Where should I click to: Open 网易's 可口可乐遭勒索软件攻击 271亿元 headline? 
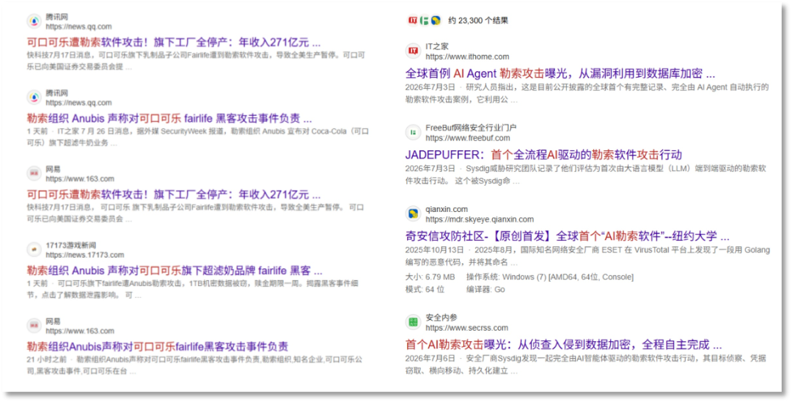pos(174,194)
